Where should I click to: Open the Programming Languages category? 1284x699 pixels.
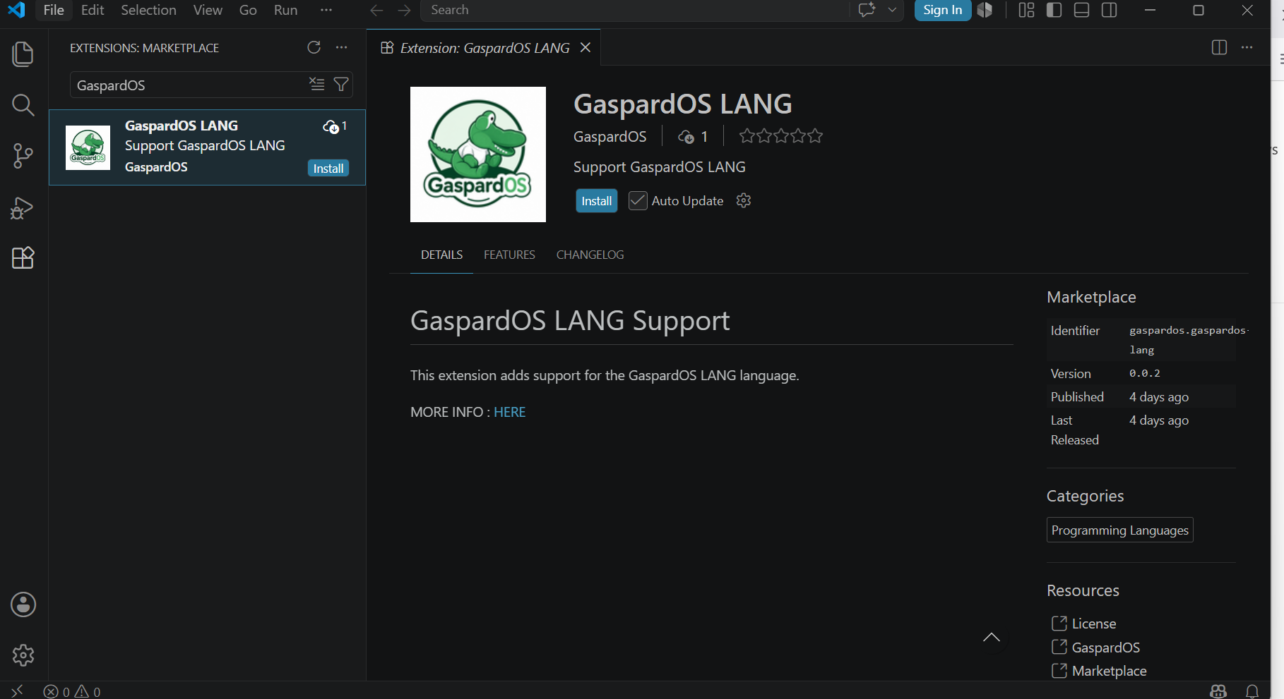click(1120, 530)
